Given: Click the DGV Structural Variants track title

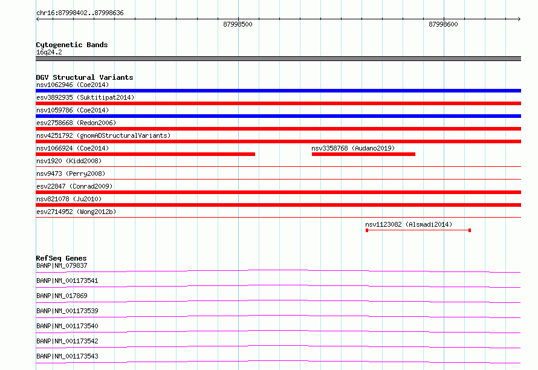Looking at the screenshot, I should [x=85, y=77].
